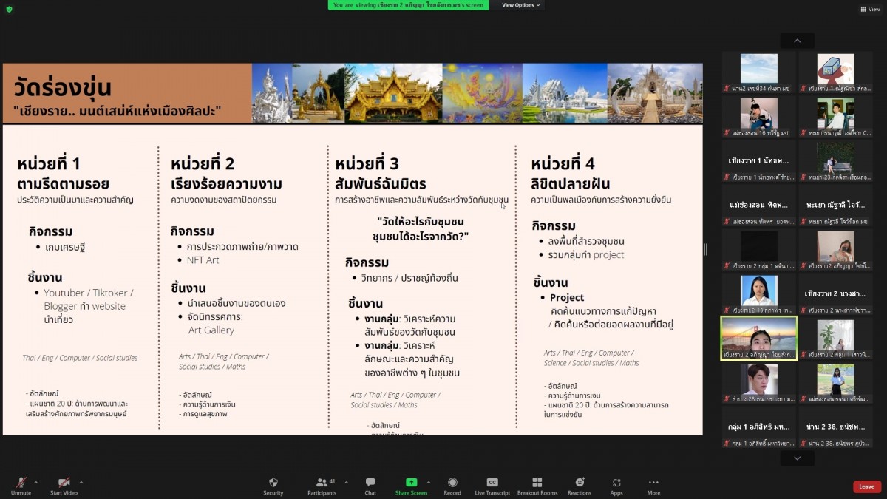Image resolution: width=887 pixels, height=499 pixels.
Task: Start recording with the Record icon
Action: click(x=452, y=482)
